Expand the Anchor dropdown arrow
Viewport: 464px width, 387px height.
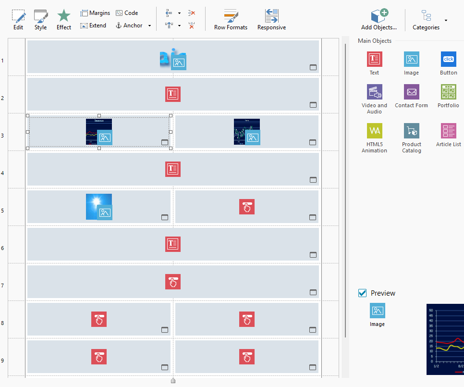pyautogui.click(x=149, y=26)
